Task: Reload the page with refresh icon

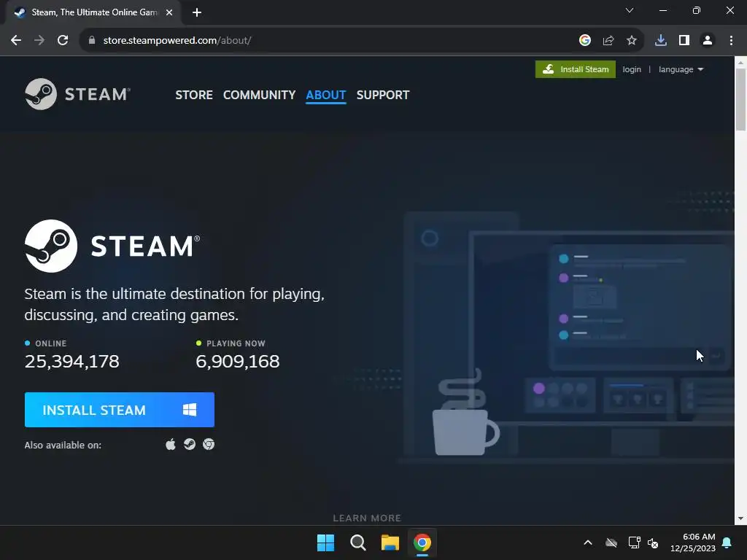Action: point(63,41)
